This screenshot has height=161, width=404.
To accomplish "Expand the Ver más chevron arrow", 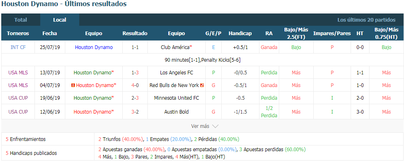I will [215, 126].
